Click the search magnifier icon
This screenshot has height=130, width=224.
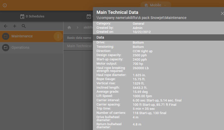[x=24, y=26]
